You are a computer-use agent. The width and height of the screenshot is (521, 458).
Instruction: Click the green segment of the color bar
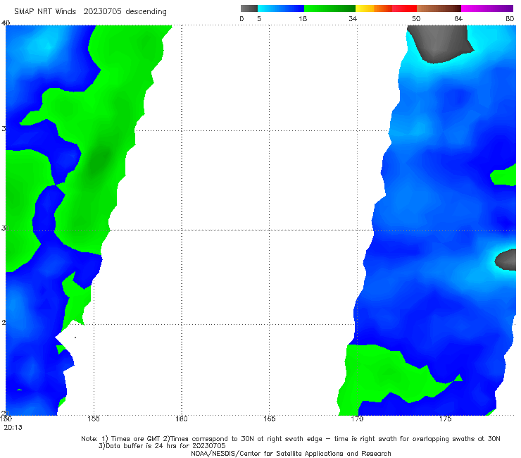coord(329,8)
